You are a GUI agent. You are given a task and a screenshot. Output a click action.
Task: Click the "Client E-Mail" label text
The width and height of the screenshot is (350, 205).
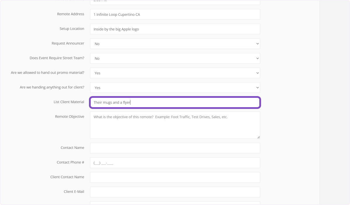pyautogui.click(x=74, y=192)
